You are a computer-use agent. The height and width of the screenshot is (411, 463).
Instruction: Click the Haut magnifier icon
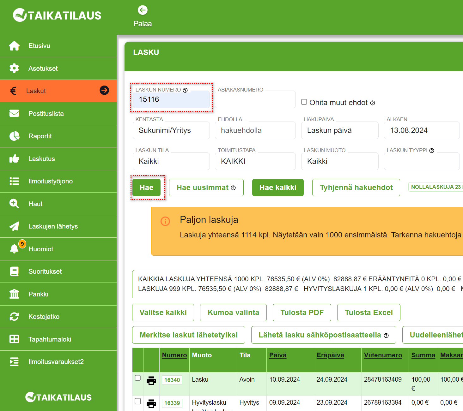[14, 204]
